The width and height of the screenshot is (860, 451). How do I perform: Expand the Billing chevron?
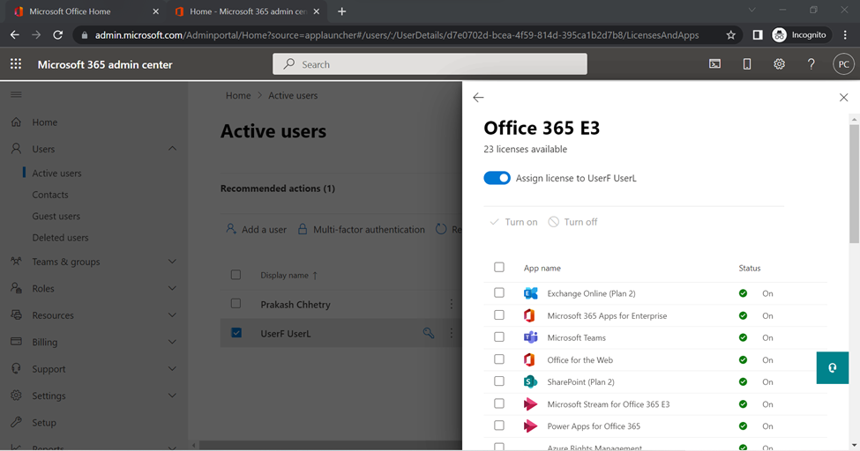(172, 342)
